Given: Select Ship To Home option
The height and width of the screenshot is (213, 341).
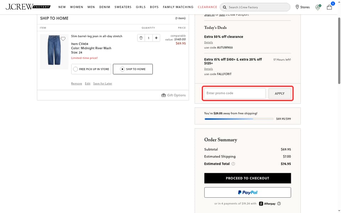Looking at the screenshot, I should (x=132, y=69).
